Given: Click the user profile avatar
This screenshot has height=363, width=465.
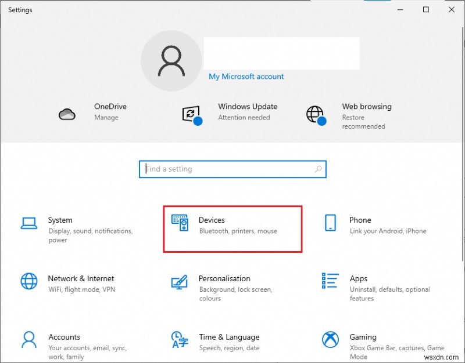Looking at the screenshot, I should [x=171, y=61].
